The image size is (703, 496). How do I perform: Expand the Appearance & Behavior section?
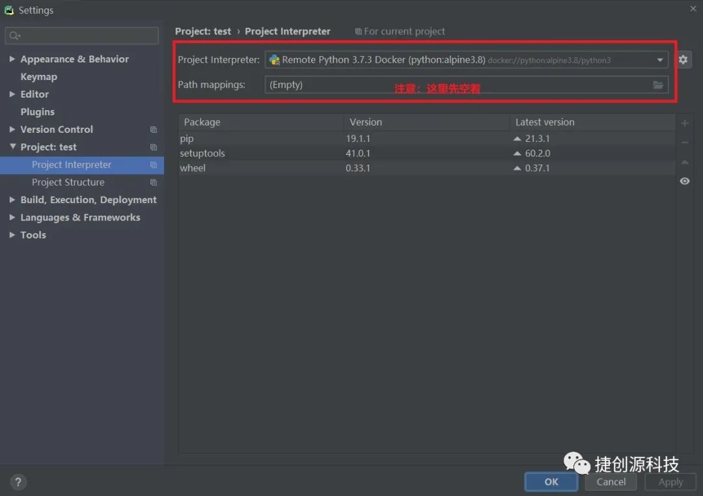[x=12, y=59]
